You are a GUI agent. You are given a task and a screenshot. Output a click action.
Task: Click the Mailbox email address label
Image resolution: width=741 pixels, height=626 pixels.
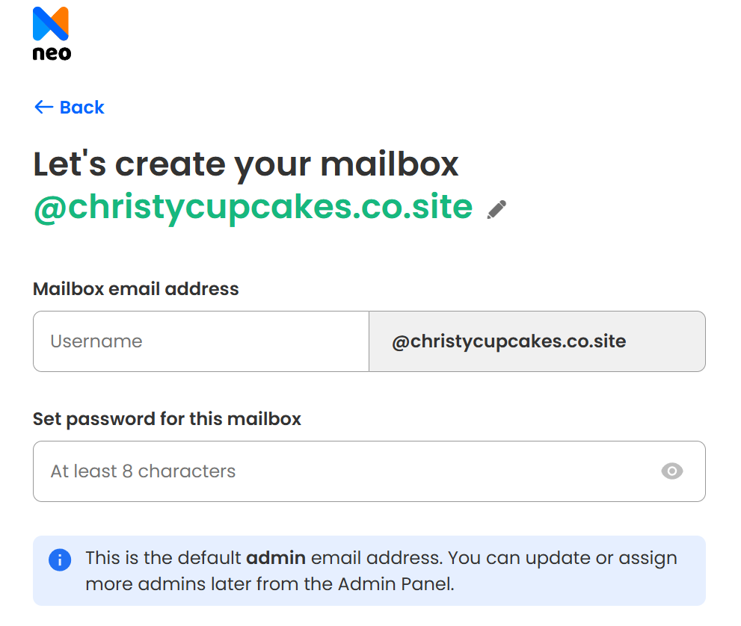coord(135,289)
